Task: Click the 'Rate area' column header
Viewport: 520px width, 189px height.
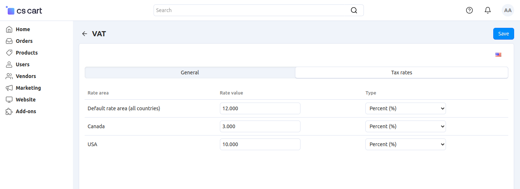Action: pos(98,93)
